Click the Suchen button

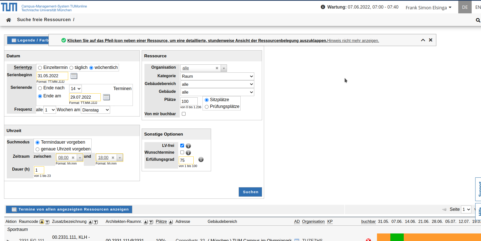click(x=250, y=192)
